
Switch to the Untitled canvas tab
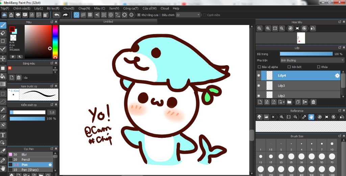(x=108, y=21)
